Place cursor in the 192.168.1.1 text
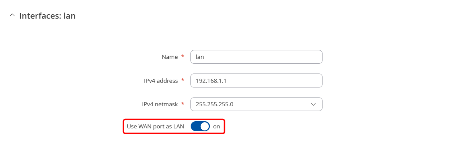Image resolution: width=465 pixels, height=144 pixels. coord(211,81)
